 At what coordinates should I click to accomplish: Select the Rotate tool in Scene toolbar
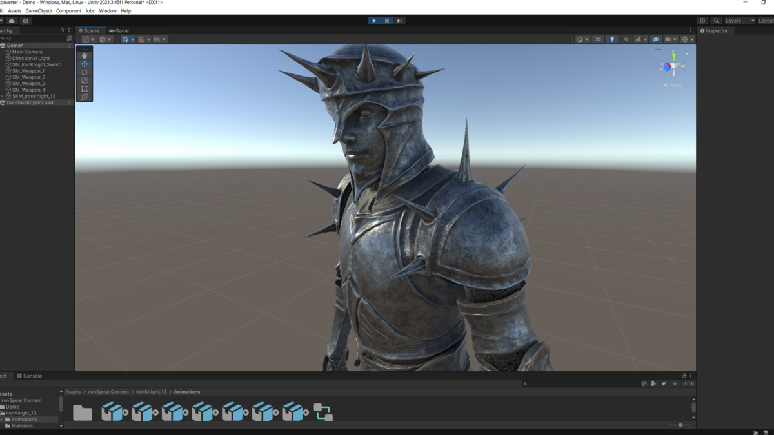click(84, 72)
